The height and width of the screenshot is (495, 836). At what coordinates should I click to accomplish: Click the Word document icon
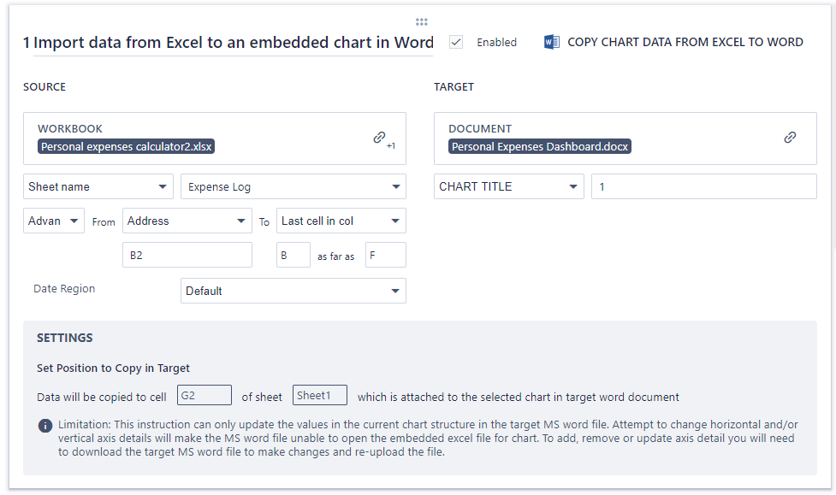(552, 42)
